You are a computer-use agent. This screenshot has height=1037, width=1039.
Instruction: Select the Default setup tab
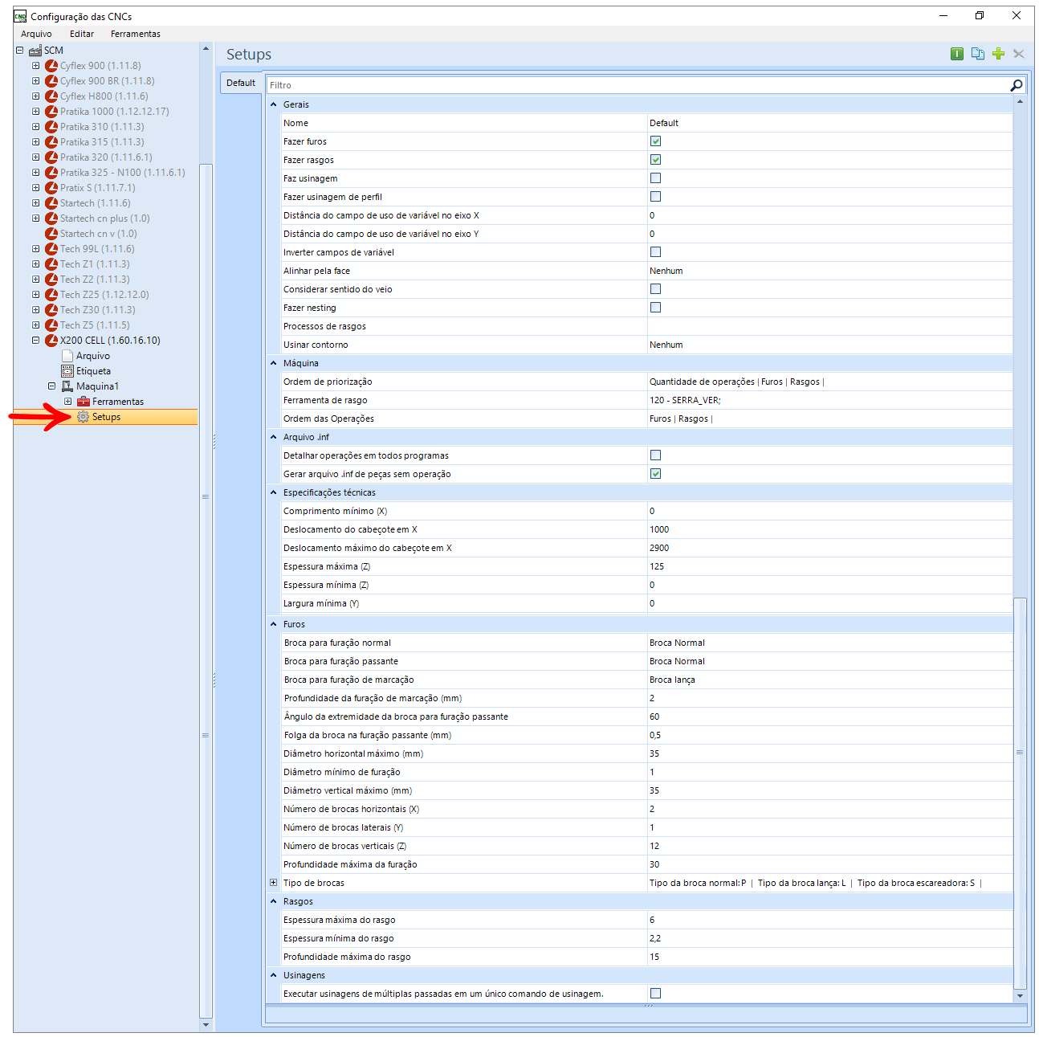[x=240, y=83]
